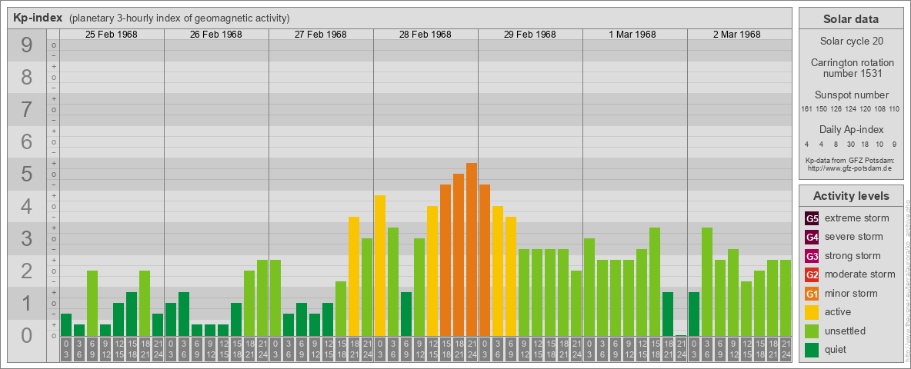The width and height of the screenshot is (911, 369).
Task: Select the light green unsettled swatch
Action: [x=812, y=331]
